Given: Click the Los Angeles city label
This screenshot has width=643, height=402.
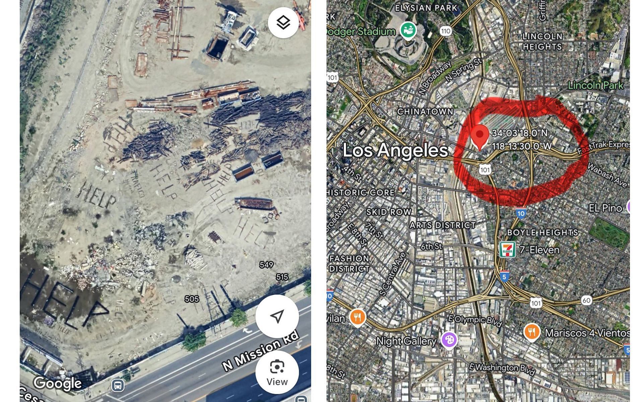Looking at the screenshot, I should click(x=395, y=150).
